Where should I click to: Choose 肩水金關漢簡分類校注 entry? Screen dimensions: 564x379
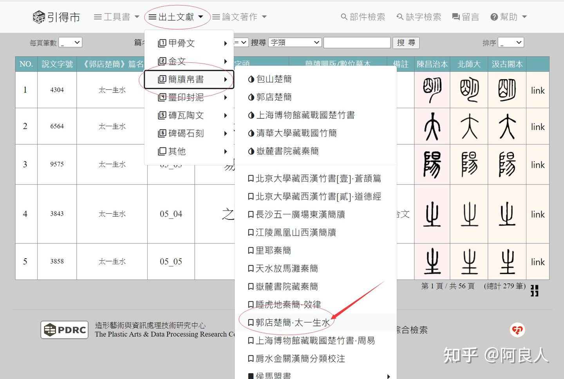point(296,359)
